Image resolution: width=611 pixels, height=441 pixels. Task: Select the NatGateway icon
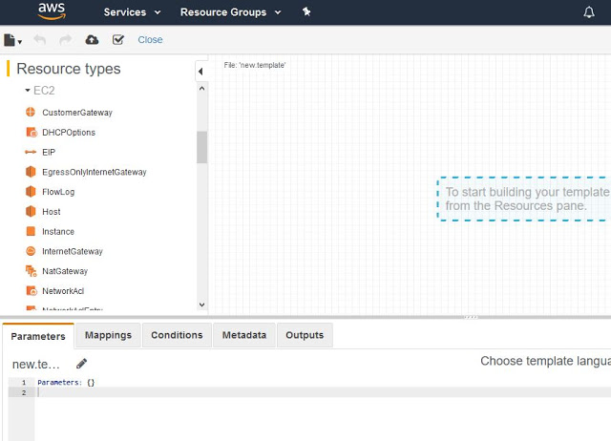tap(31, 271)
